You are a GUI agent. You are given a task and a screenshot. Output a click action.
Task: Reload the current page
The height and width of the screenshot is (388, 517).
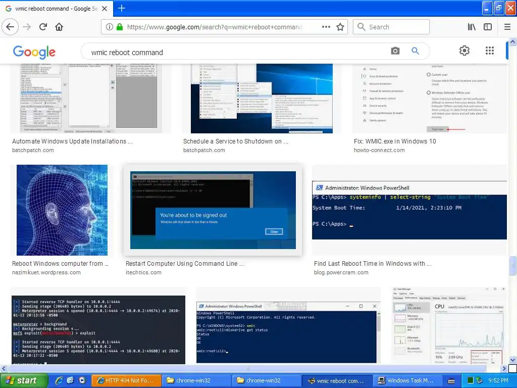(x=43, y=27)
